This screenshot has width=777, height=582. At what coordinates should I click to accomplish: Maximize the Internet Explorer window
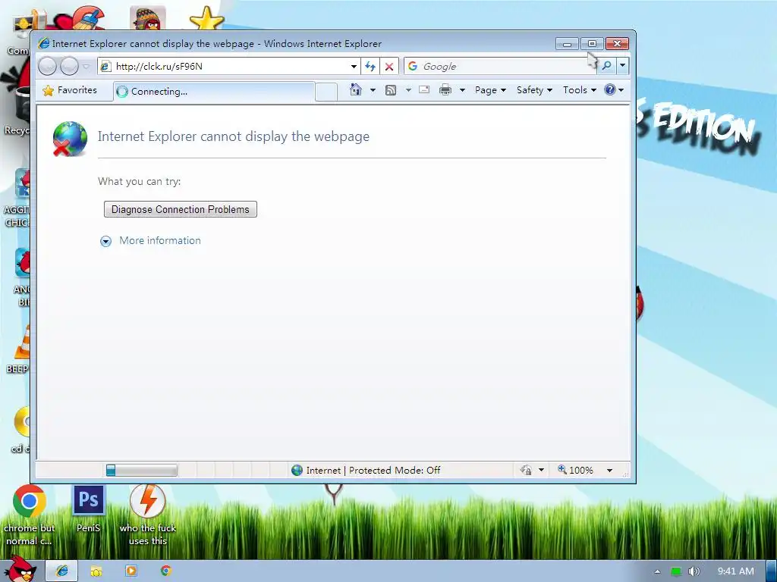pos(592,43)
